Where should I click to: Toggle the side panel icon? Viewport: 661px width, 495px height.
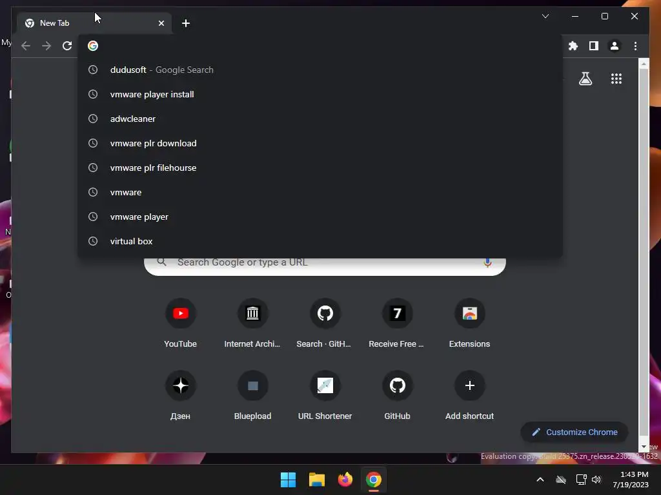point(594,46)
